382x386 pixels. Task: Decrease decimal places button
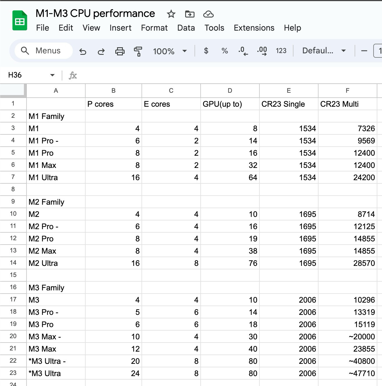243,51
